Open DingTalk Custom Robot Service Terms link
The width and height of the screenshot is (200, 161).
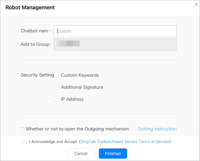point(125,142)
